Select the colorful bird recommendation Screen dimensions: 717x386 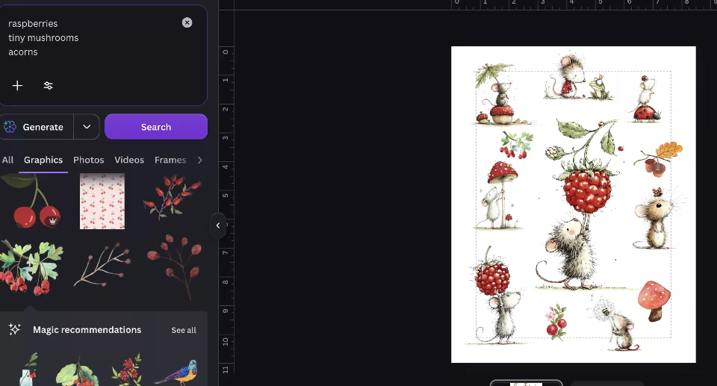176,371
